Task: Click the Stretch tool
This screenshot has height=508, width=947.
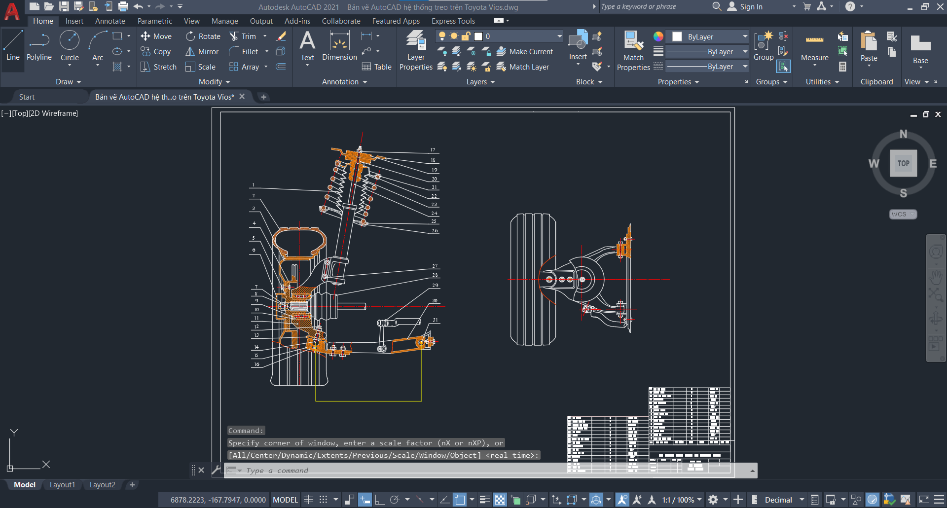Action: (x=158, y=67)
